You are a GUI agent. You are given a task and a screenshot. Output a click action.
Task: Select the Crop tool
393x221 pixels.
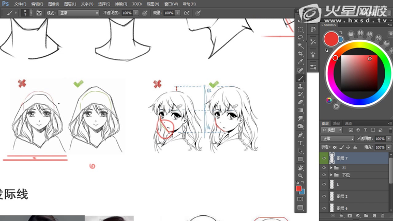(x=300, y=54)
